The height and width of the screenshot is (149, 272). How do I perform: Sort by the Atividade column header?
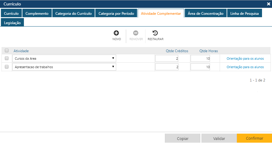point(21,51)
